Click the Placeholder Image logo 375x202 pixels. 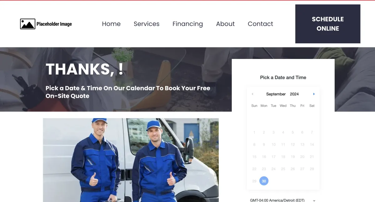(x=46, y=24)
